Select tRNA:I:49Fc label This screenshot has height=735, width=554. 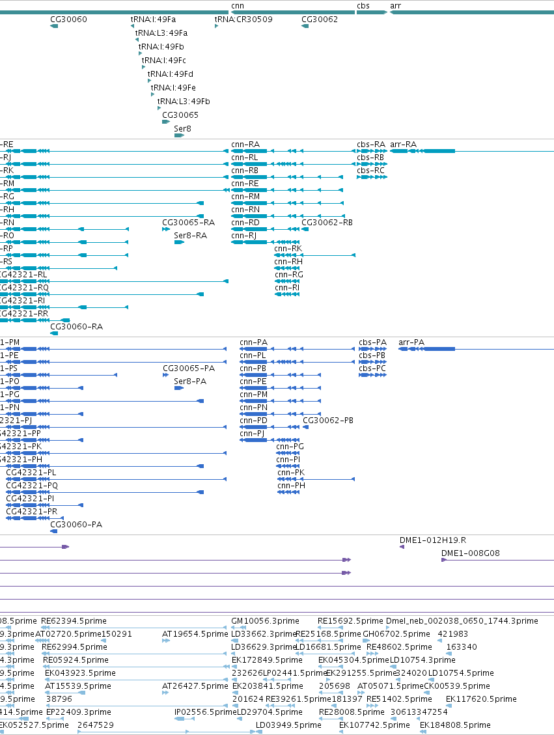click(164, 60)
